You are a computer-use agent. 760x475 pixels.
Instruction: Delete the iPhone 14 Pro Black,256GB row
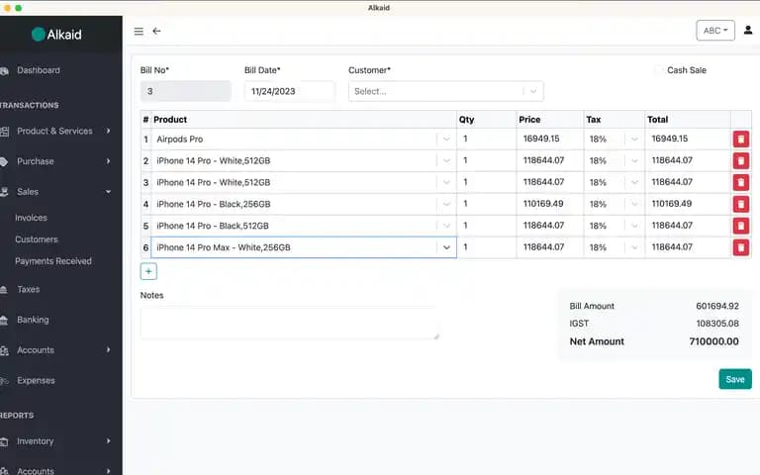[x=740, y=204]
